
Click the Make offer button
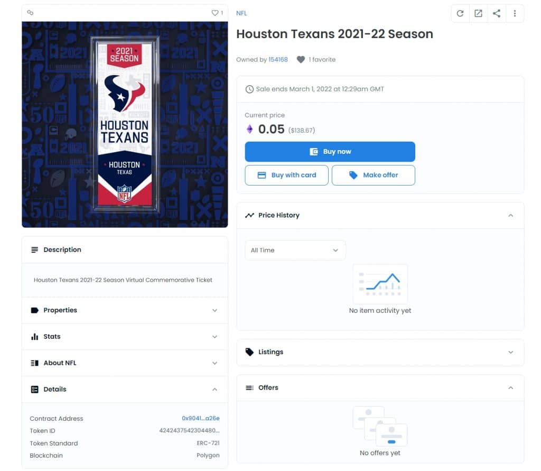pos(374,175)
